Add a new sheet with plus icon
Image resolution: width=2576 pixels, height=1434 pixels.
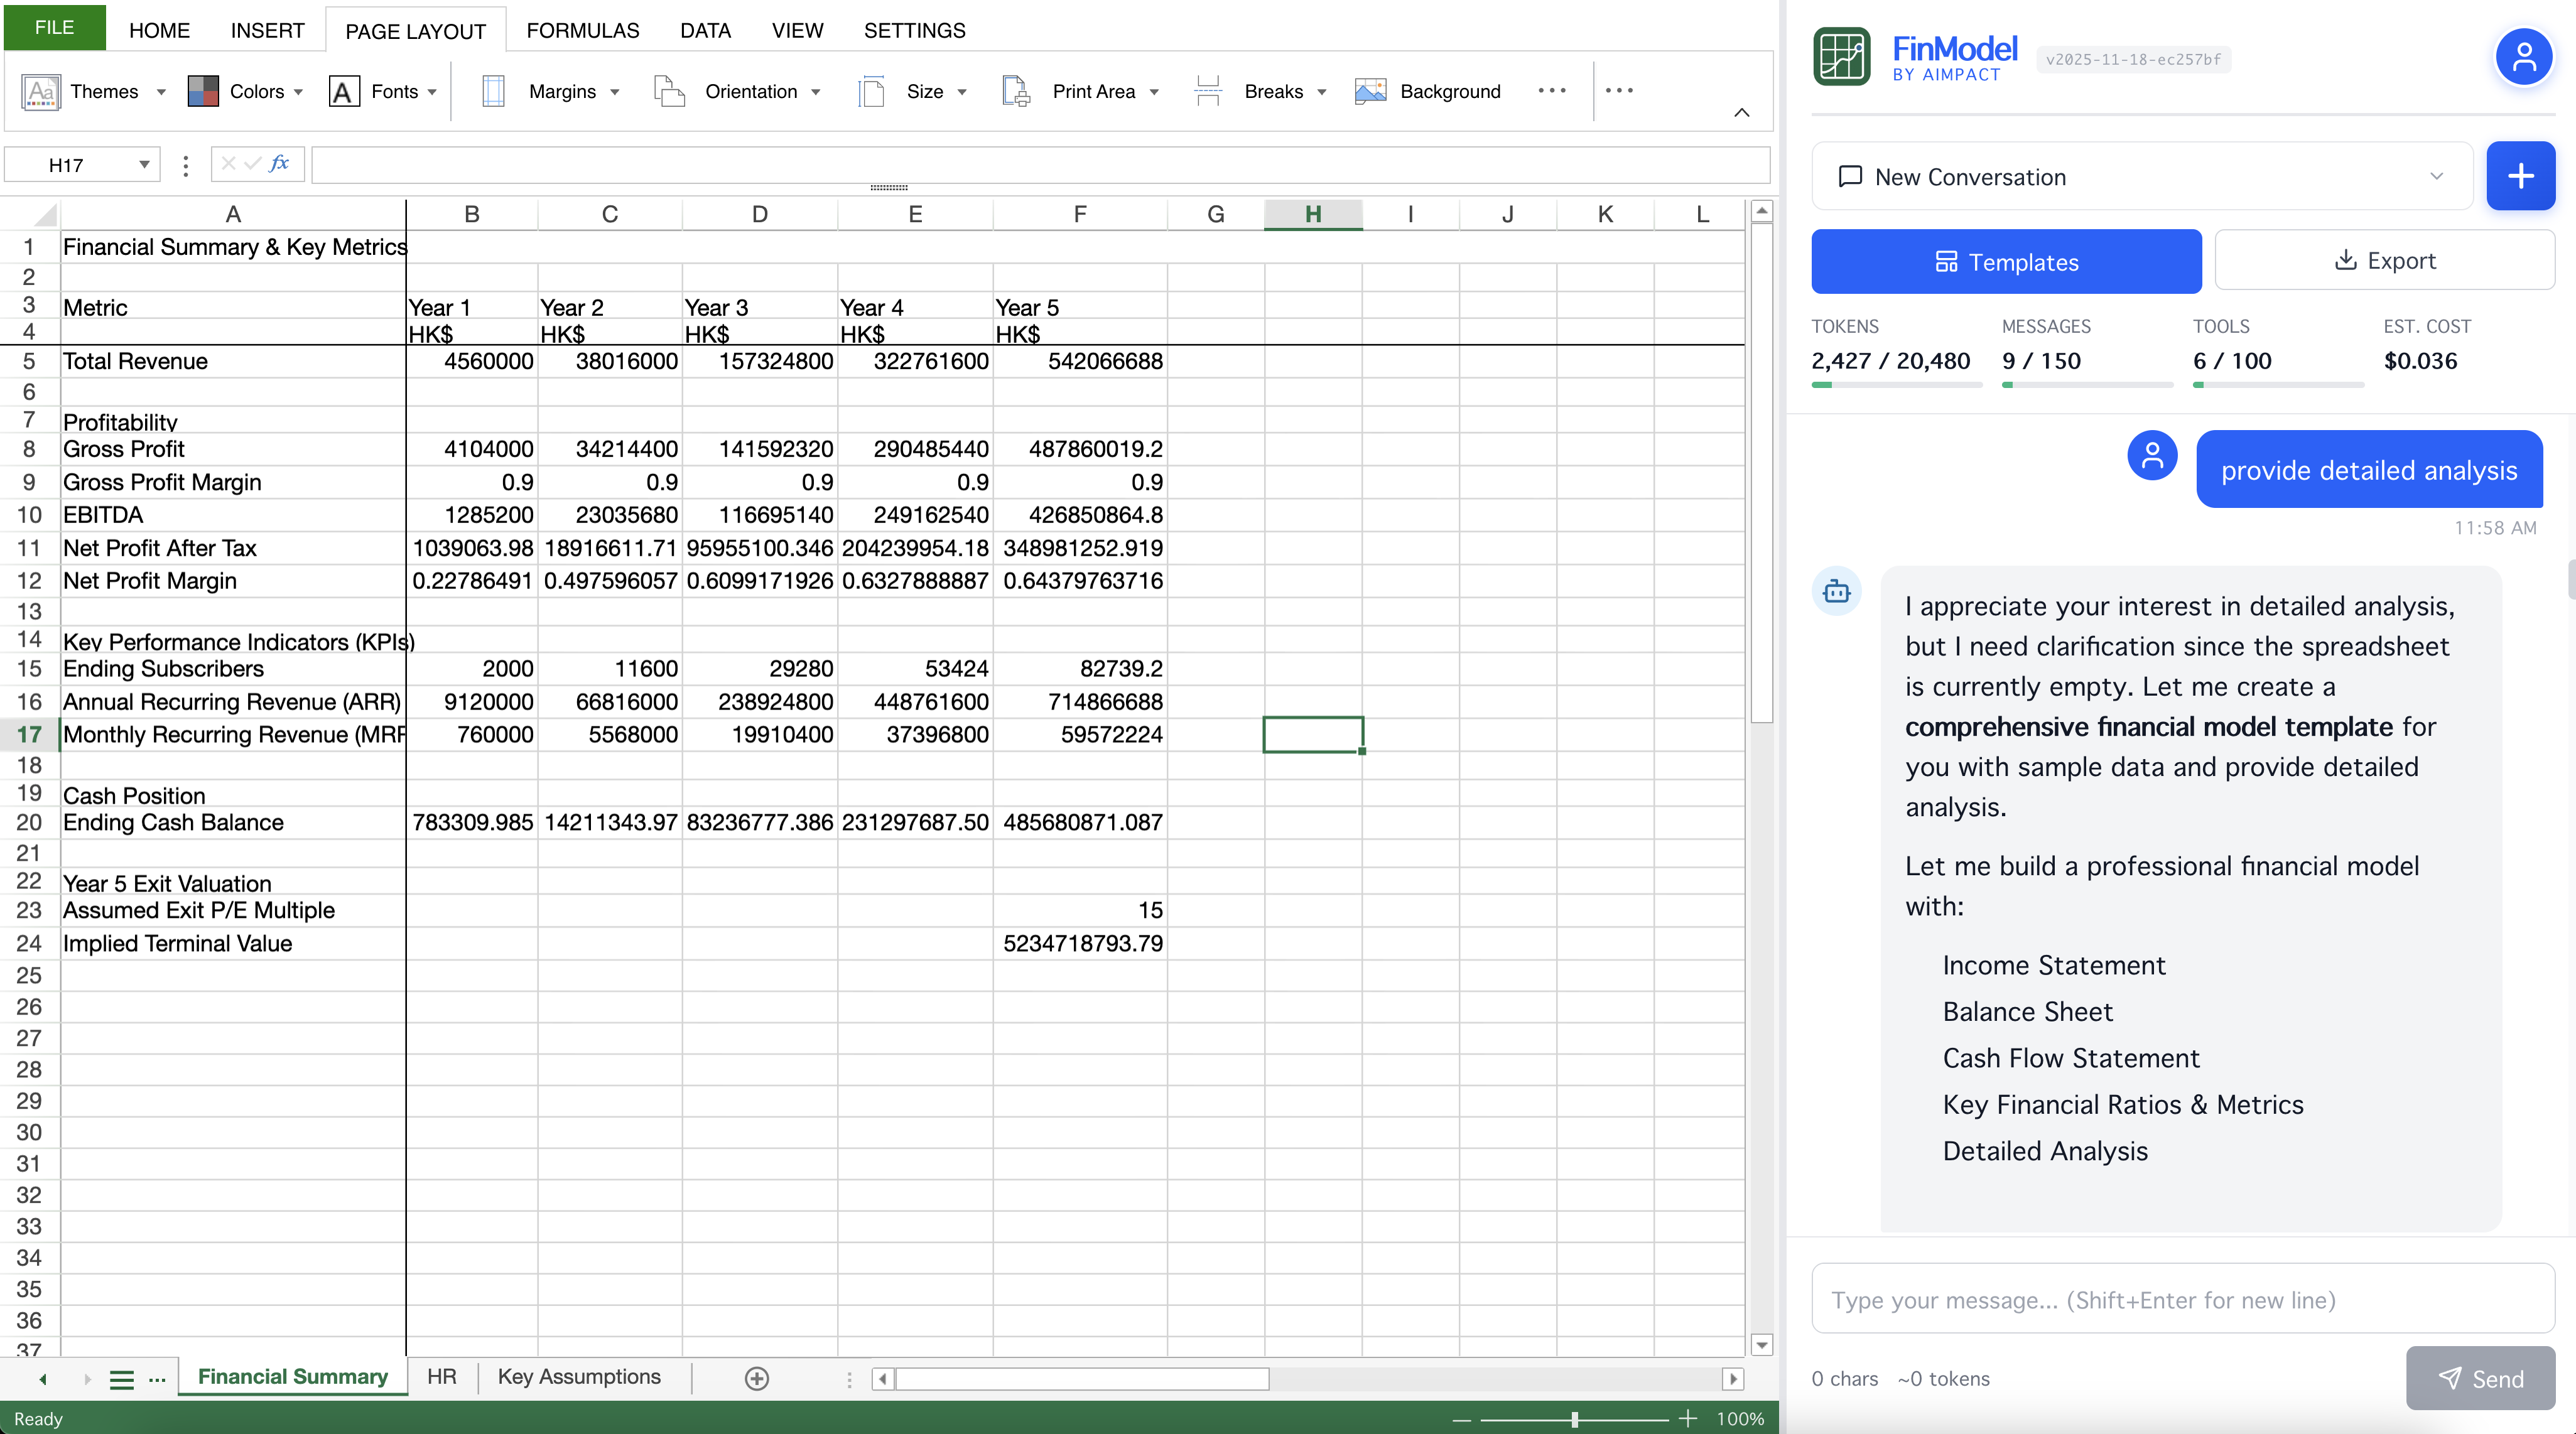point(757,1379)
